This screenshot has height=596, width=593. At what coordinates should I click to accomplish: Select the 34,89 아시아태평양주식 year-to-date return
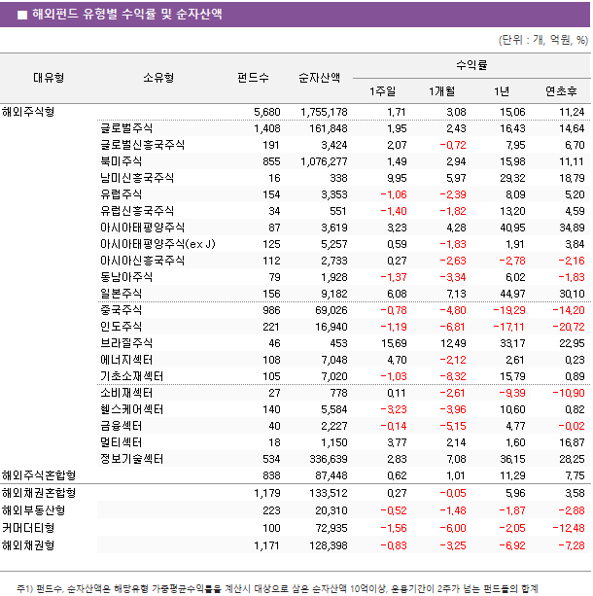[572, 228]
